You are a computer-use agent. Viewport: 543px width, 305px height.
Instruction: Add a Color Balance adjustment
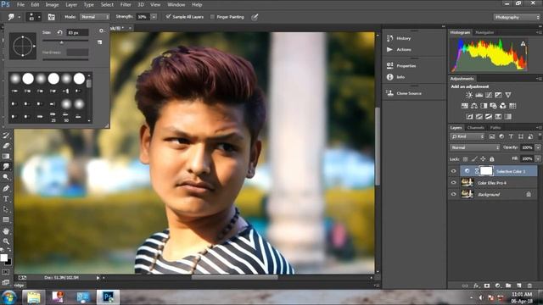(474, 106)
